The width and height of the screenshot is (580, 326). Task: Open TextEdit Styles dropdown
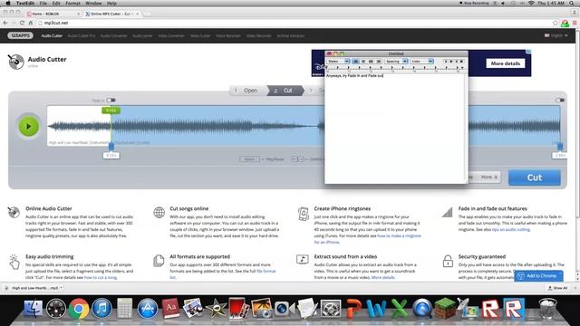[338, 62]
